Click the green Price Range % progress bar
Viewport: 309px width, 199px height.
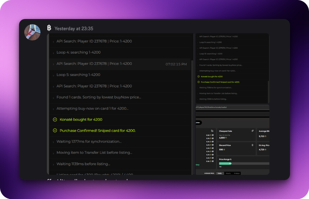click(225, 163)
